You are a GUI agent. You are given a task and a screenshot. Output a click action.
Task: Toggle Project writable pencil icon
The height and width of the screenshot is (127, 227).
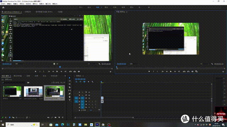2,117
